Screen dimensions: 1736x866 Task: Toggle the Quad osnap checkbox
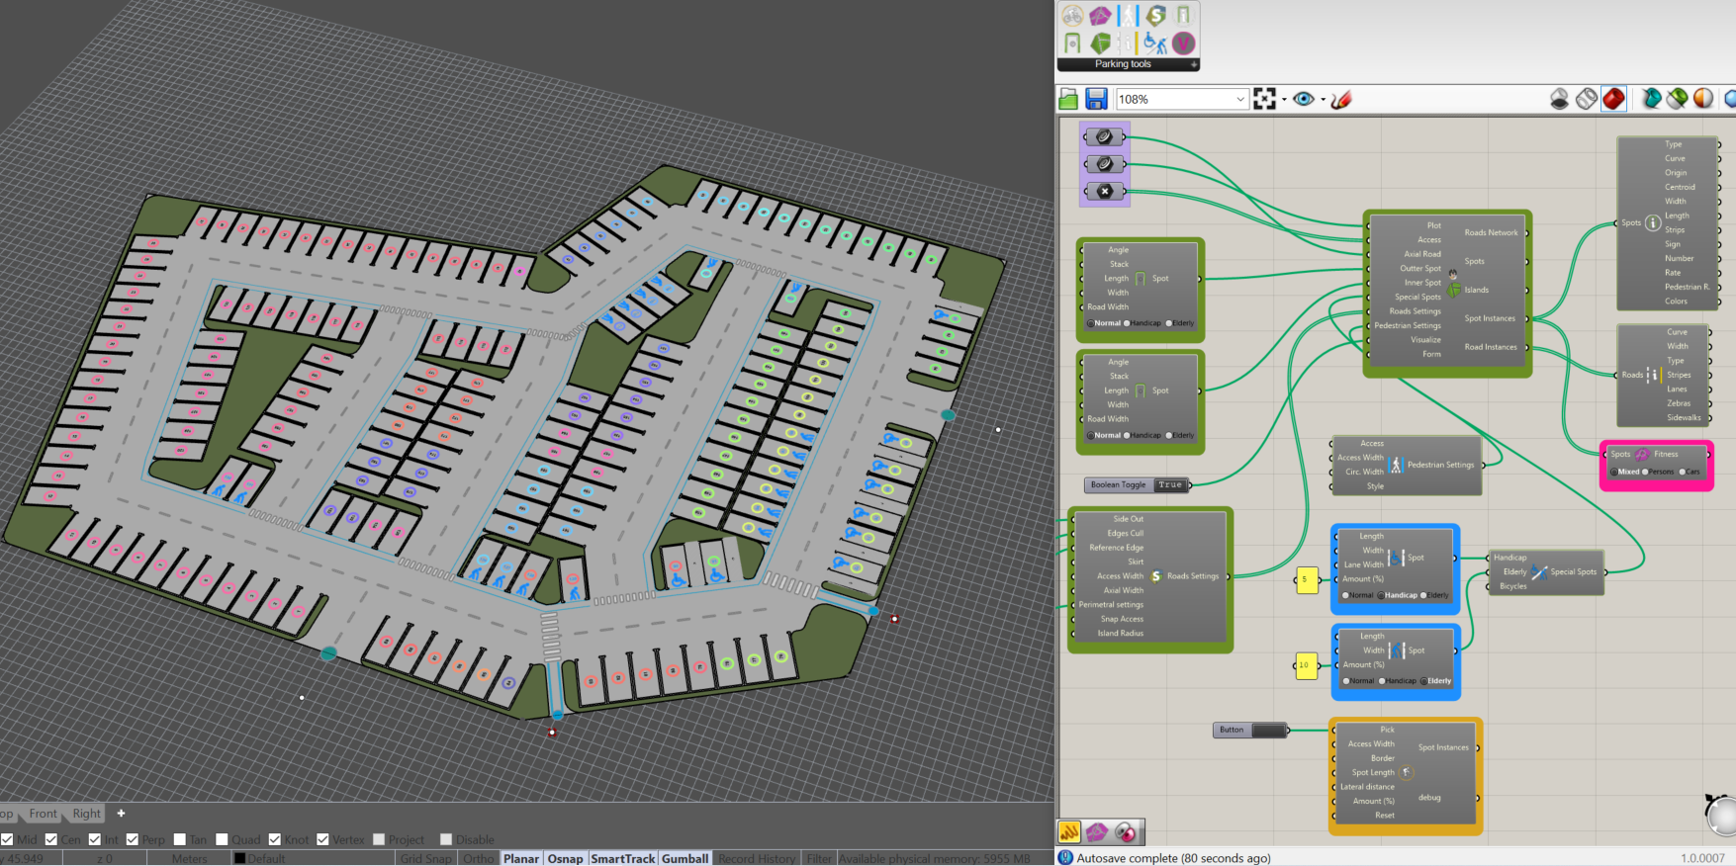tap(222, 839)
